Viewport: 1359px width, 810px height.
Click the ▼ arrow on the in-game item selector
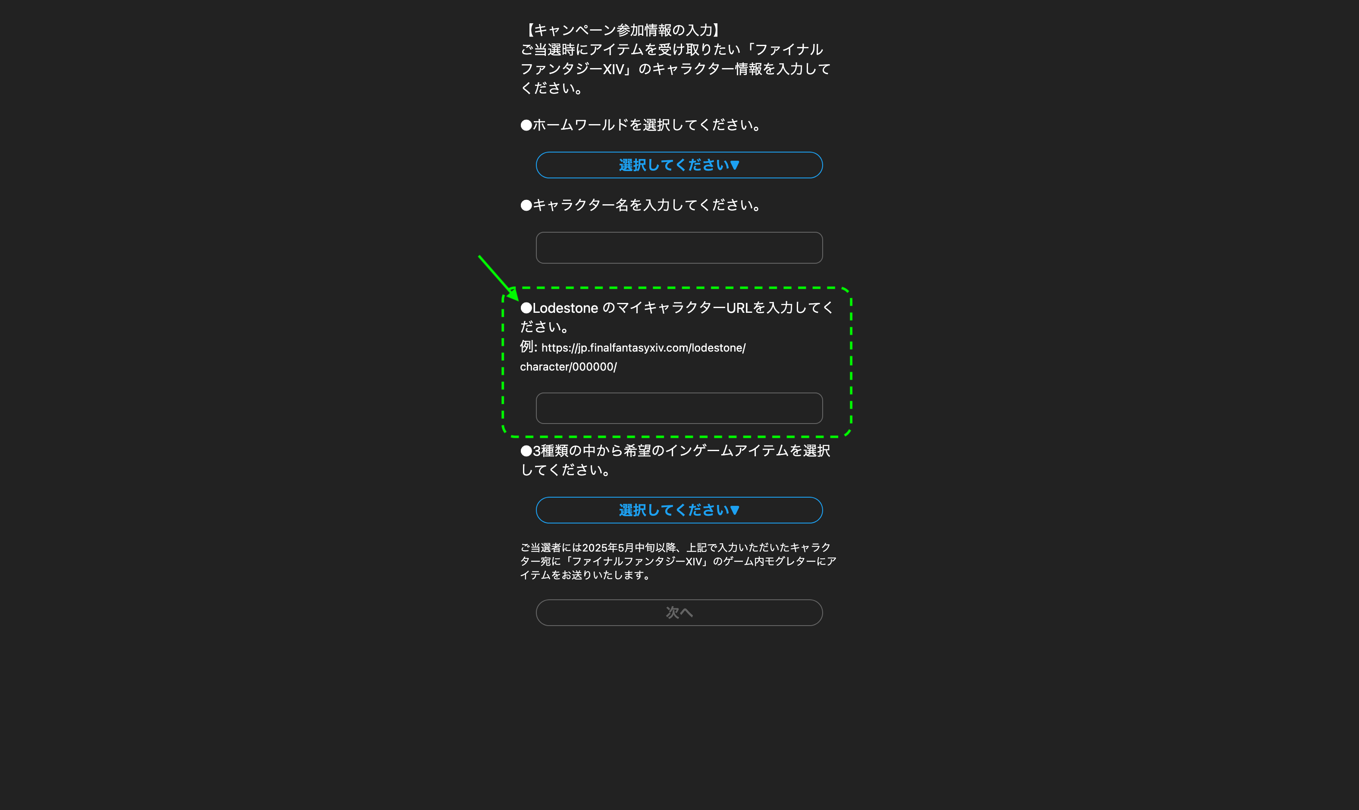pyautogui.click(x=735, y=510)
